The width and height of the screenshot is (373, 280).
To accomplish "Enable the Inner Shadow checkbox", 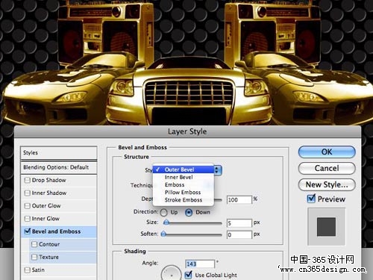I will pos(27,193).
